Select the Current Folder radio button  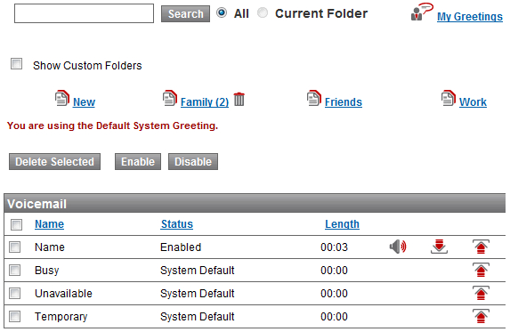point(263,12)
